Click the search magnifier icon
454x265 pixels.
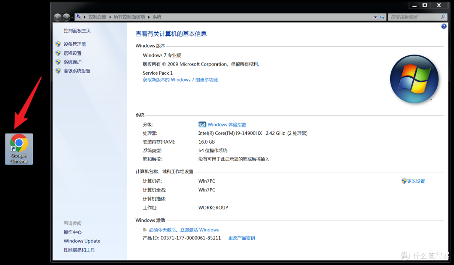(443, 17)
